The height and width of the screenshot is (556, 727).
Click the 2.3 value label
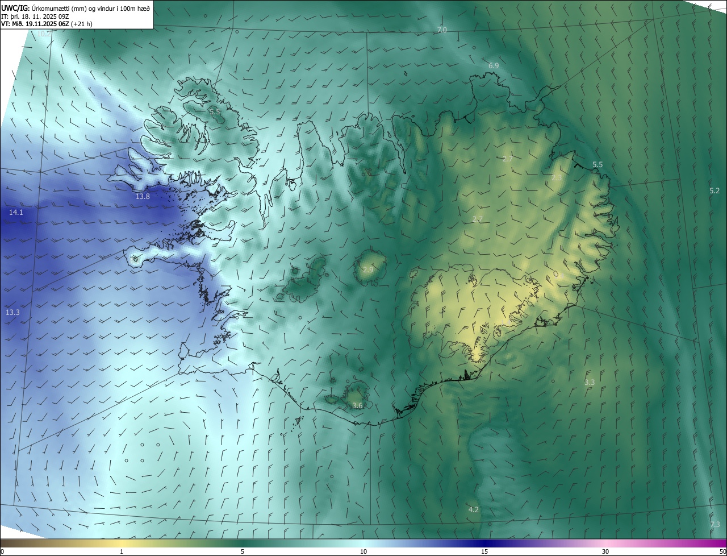click(x=557, y=178)
